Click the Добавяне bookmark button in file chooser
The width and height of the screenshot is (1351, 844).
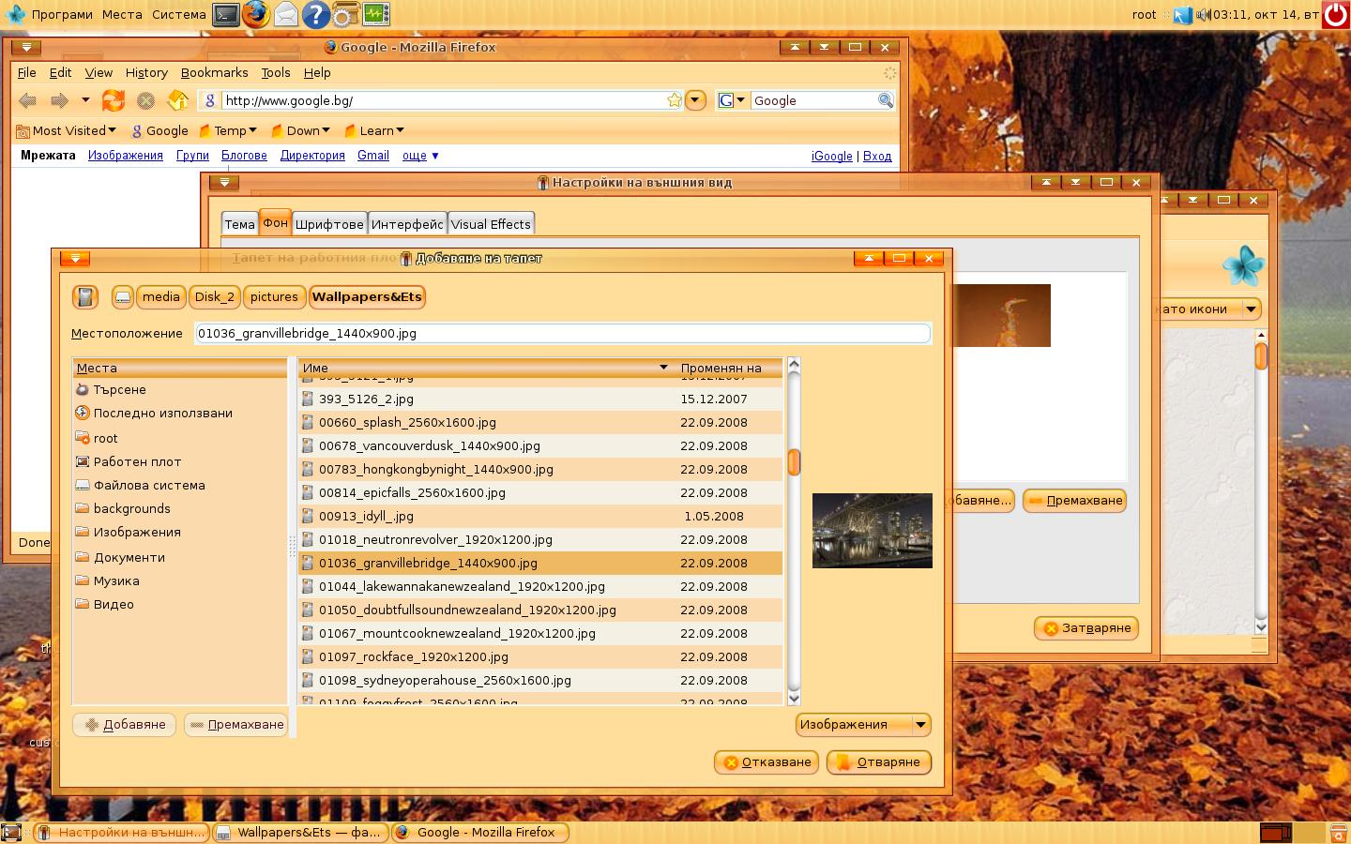tap(124, 725)
